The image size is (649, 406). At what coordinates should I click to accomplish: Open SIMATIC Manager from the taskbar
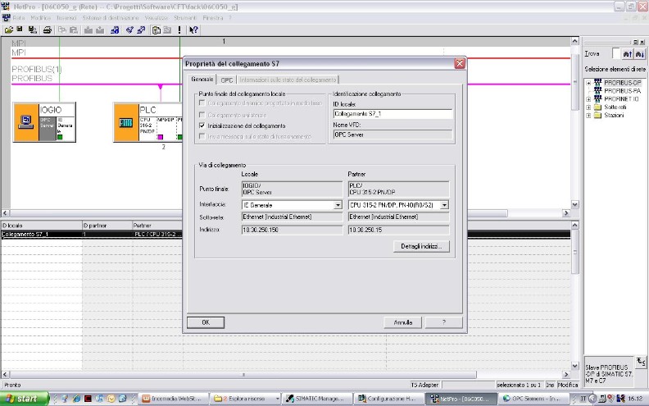318,399
